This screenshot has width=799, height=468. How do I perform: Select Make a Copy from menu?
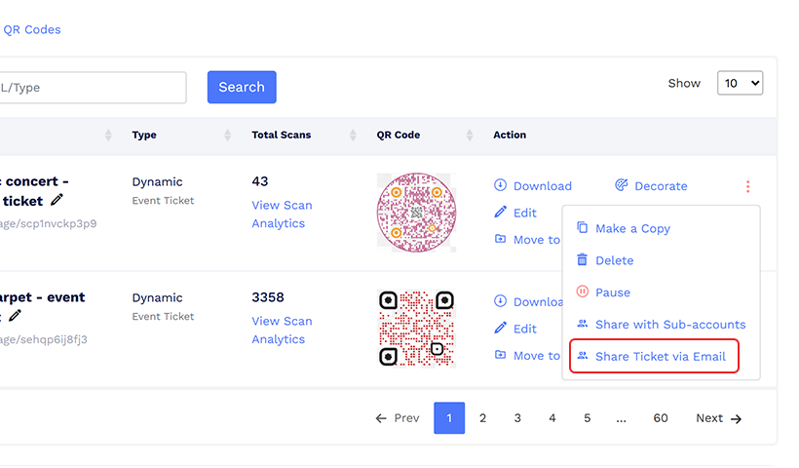632,228
